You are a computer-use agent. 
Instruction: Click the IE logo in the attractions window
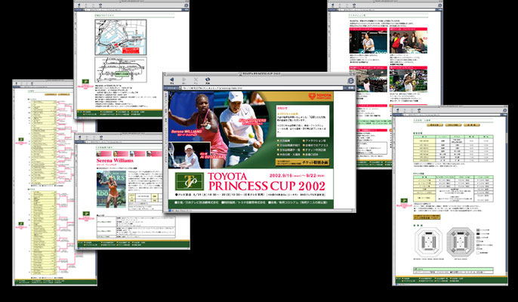click(x=439, y=5)
